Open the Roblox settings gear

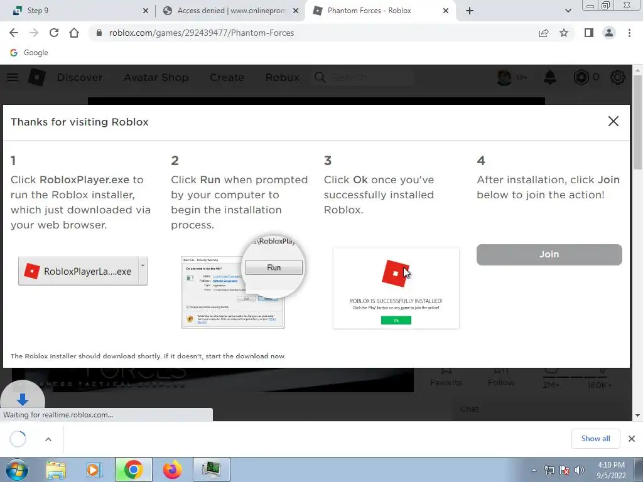618,77
